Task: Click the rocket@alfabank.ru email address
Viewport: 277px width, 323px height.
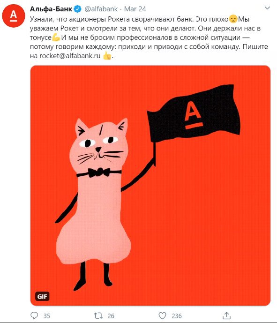Action: pyautogui.click(x=70, y=56)
